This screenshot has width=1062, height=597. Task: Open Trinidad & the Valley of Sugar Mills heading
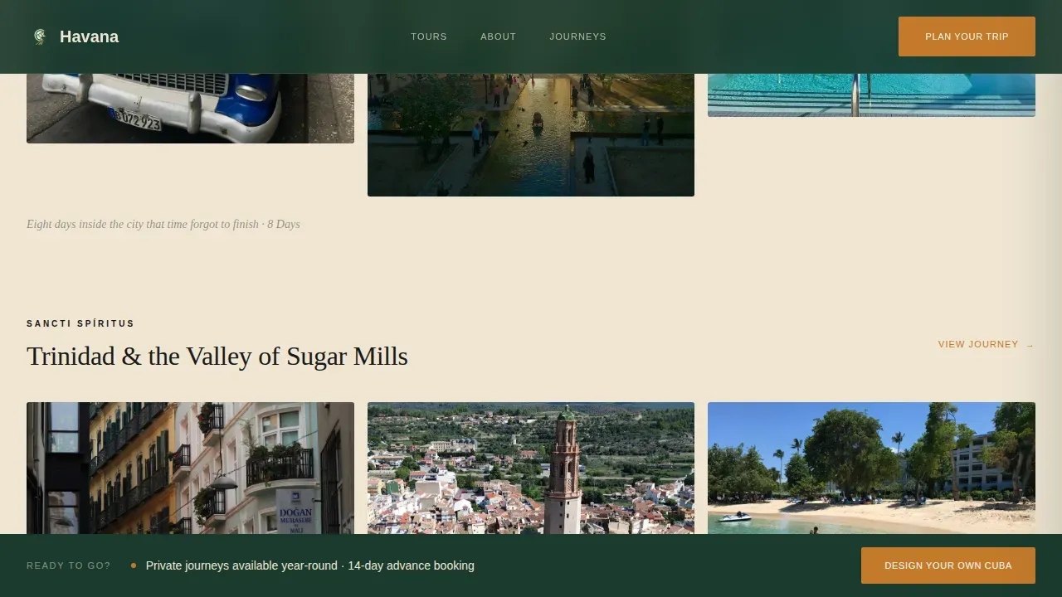click(217, 356)
